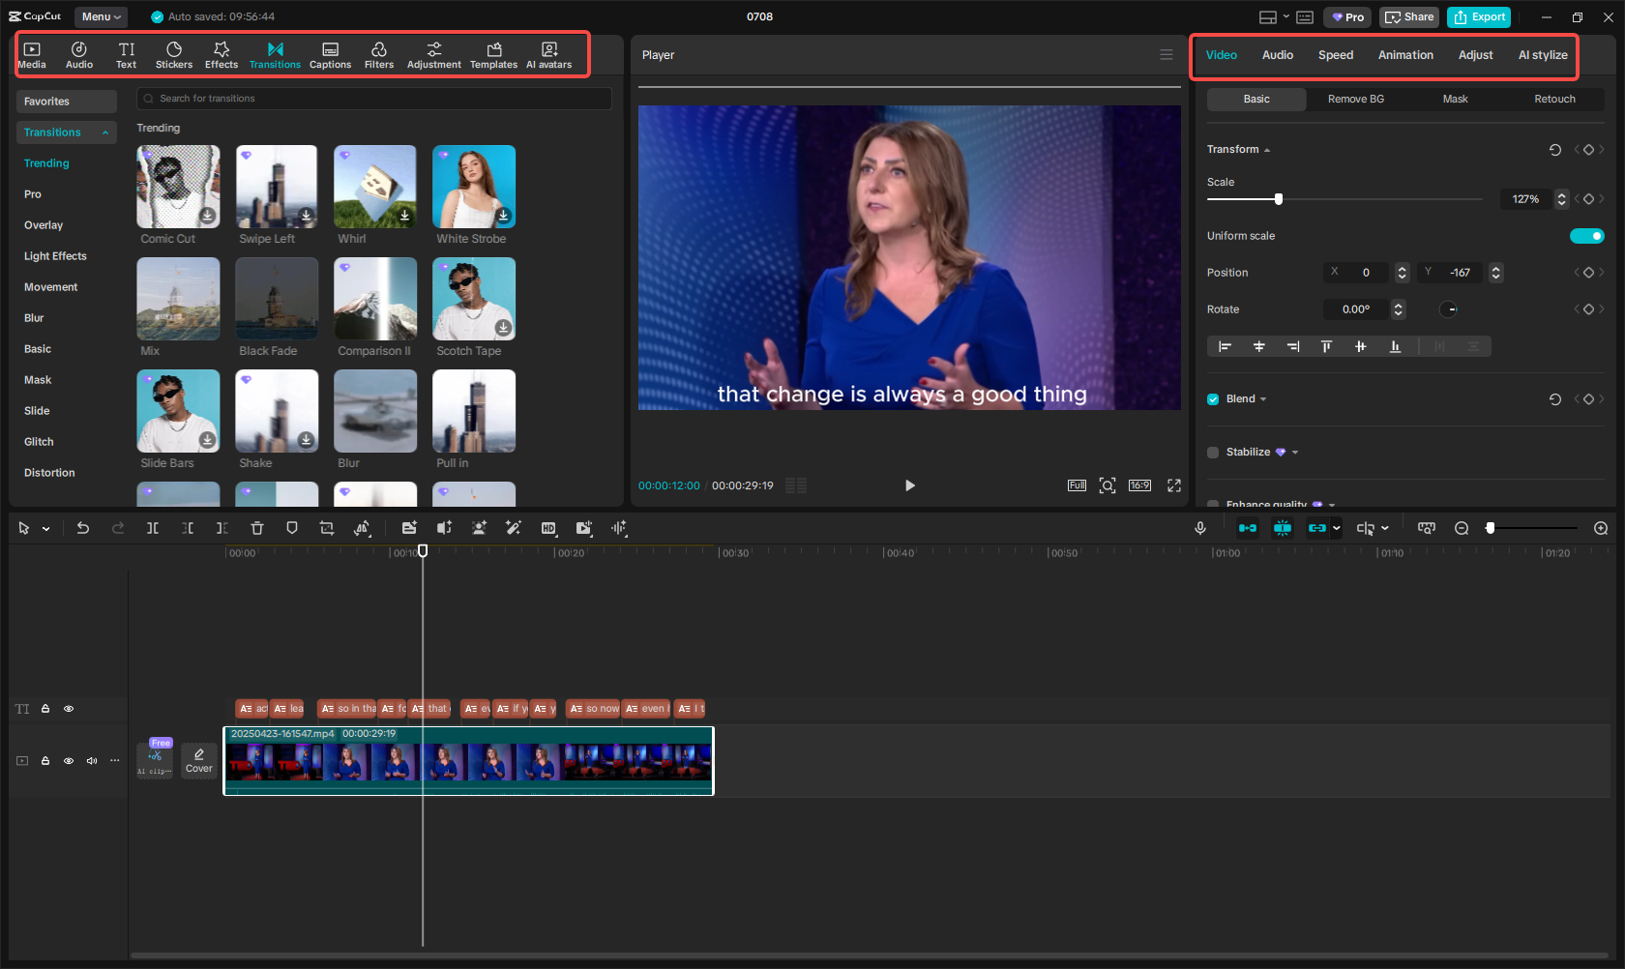
Task: Open the Effects panel
Action: [222, 55]
